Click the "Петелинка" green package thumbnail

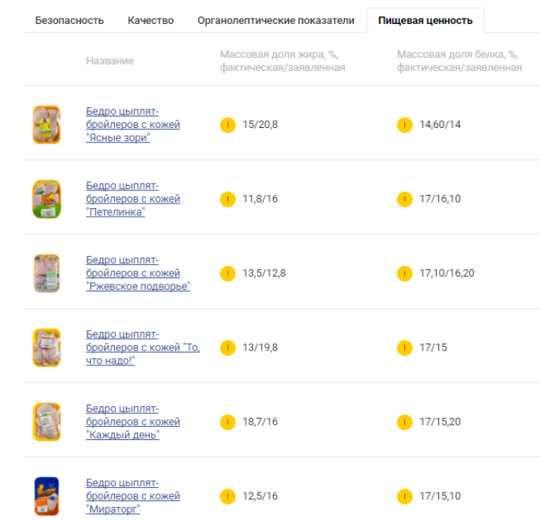point(46,200)
